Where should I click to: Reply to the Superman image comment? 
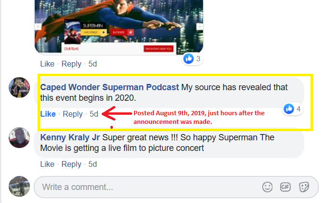point(71,64)
